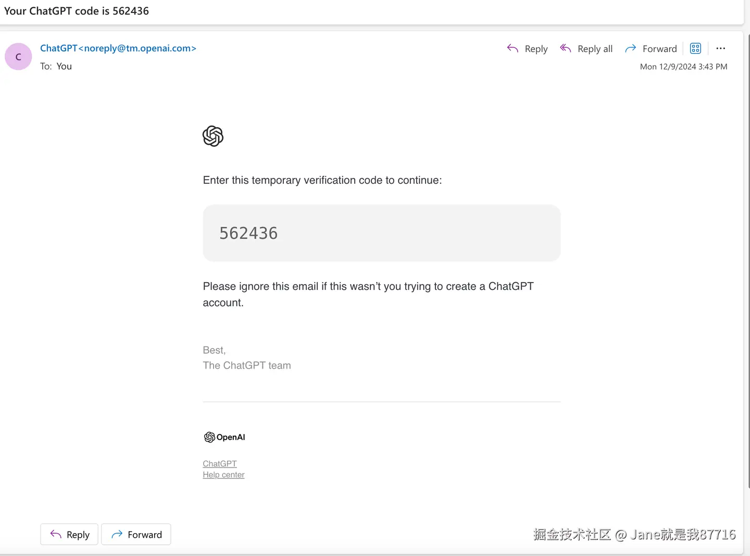Screen dimensions: 750x556
Task: Click the large OpenAI knot logo in the email body
Action: tap(213, 136)
